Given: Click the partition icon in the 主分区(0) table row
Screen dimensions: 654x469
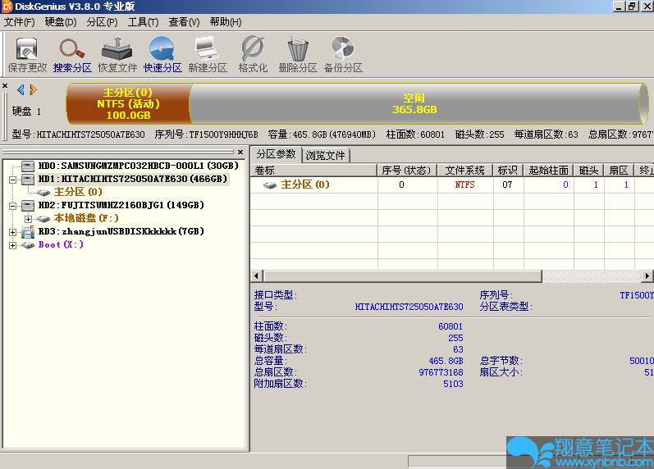Looking at the screenshot, I should (x=270, y=185).
